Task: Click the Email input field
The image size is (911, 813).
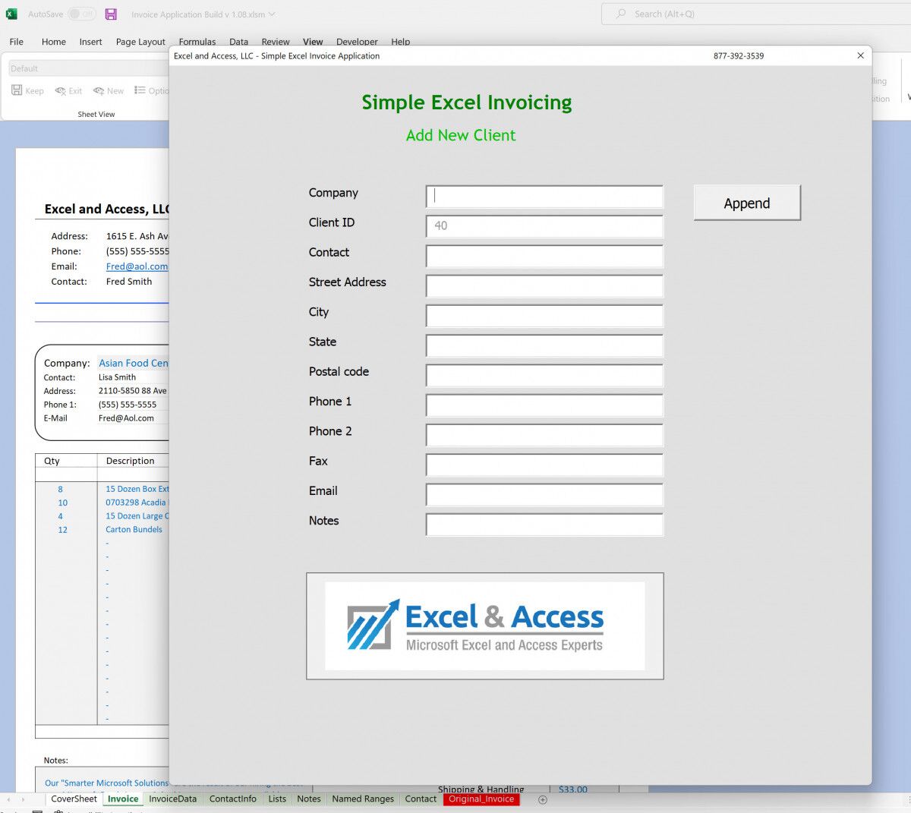Action: (544, 495)
